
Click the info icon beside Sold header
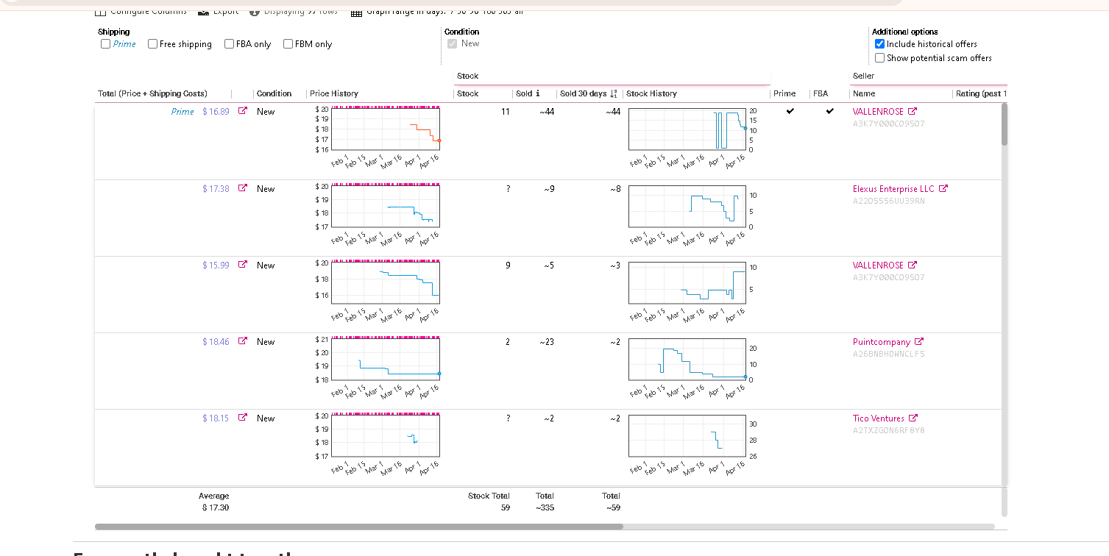tap(538, 93)
